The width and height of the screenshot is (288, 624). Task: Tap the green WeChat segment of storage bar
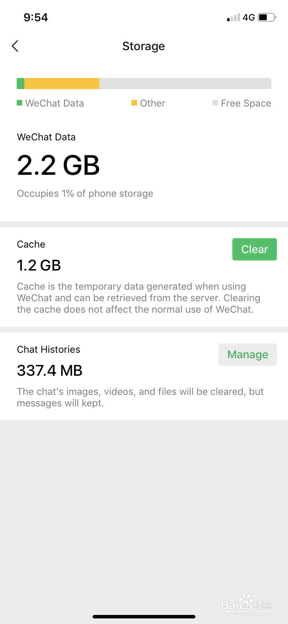click(21, 84)
